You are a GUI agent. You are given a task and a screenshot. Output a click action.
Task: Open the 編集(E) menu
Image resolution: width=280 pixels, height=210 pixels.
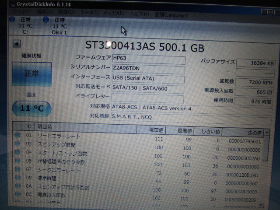[45, 12]
